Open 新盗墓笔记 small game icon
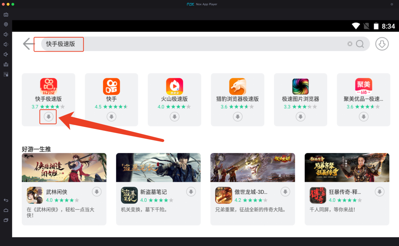This screenshot has width=399, height=246. point(129,195)
